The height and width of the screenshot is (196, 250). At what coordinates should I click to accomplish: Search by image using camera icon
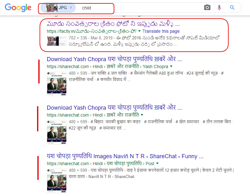207,8
